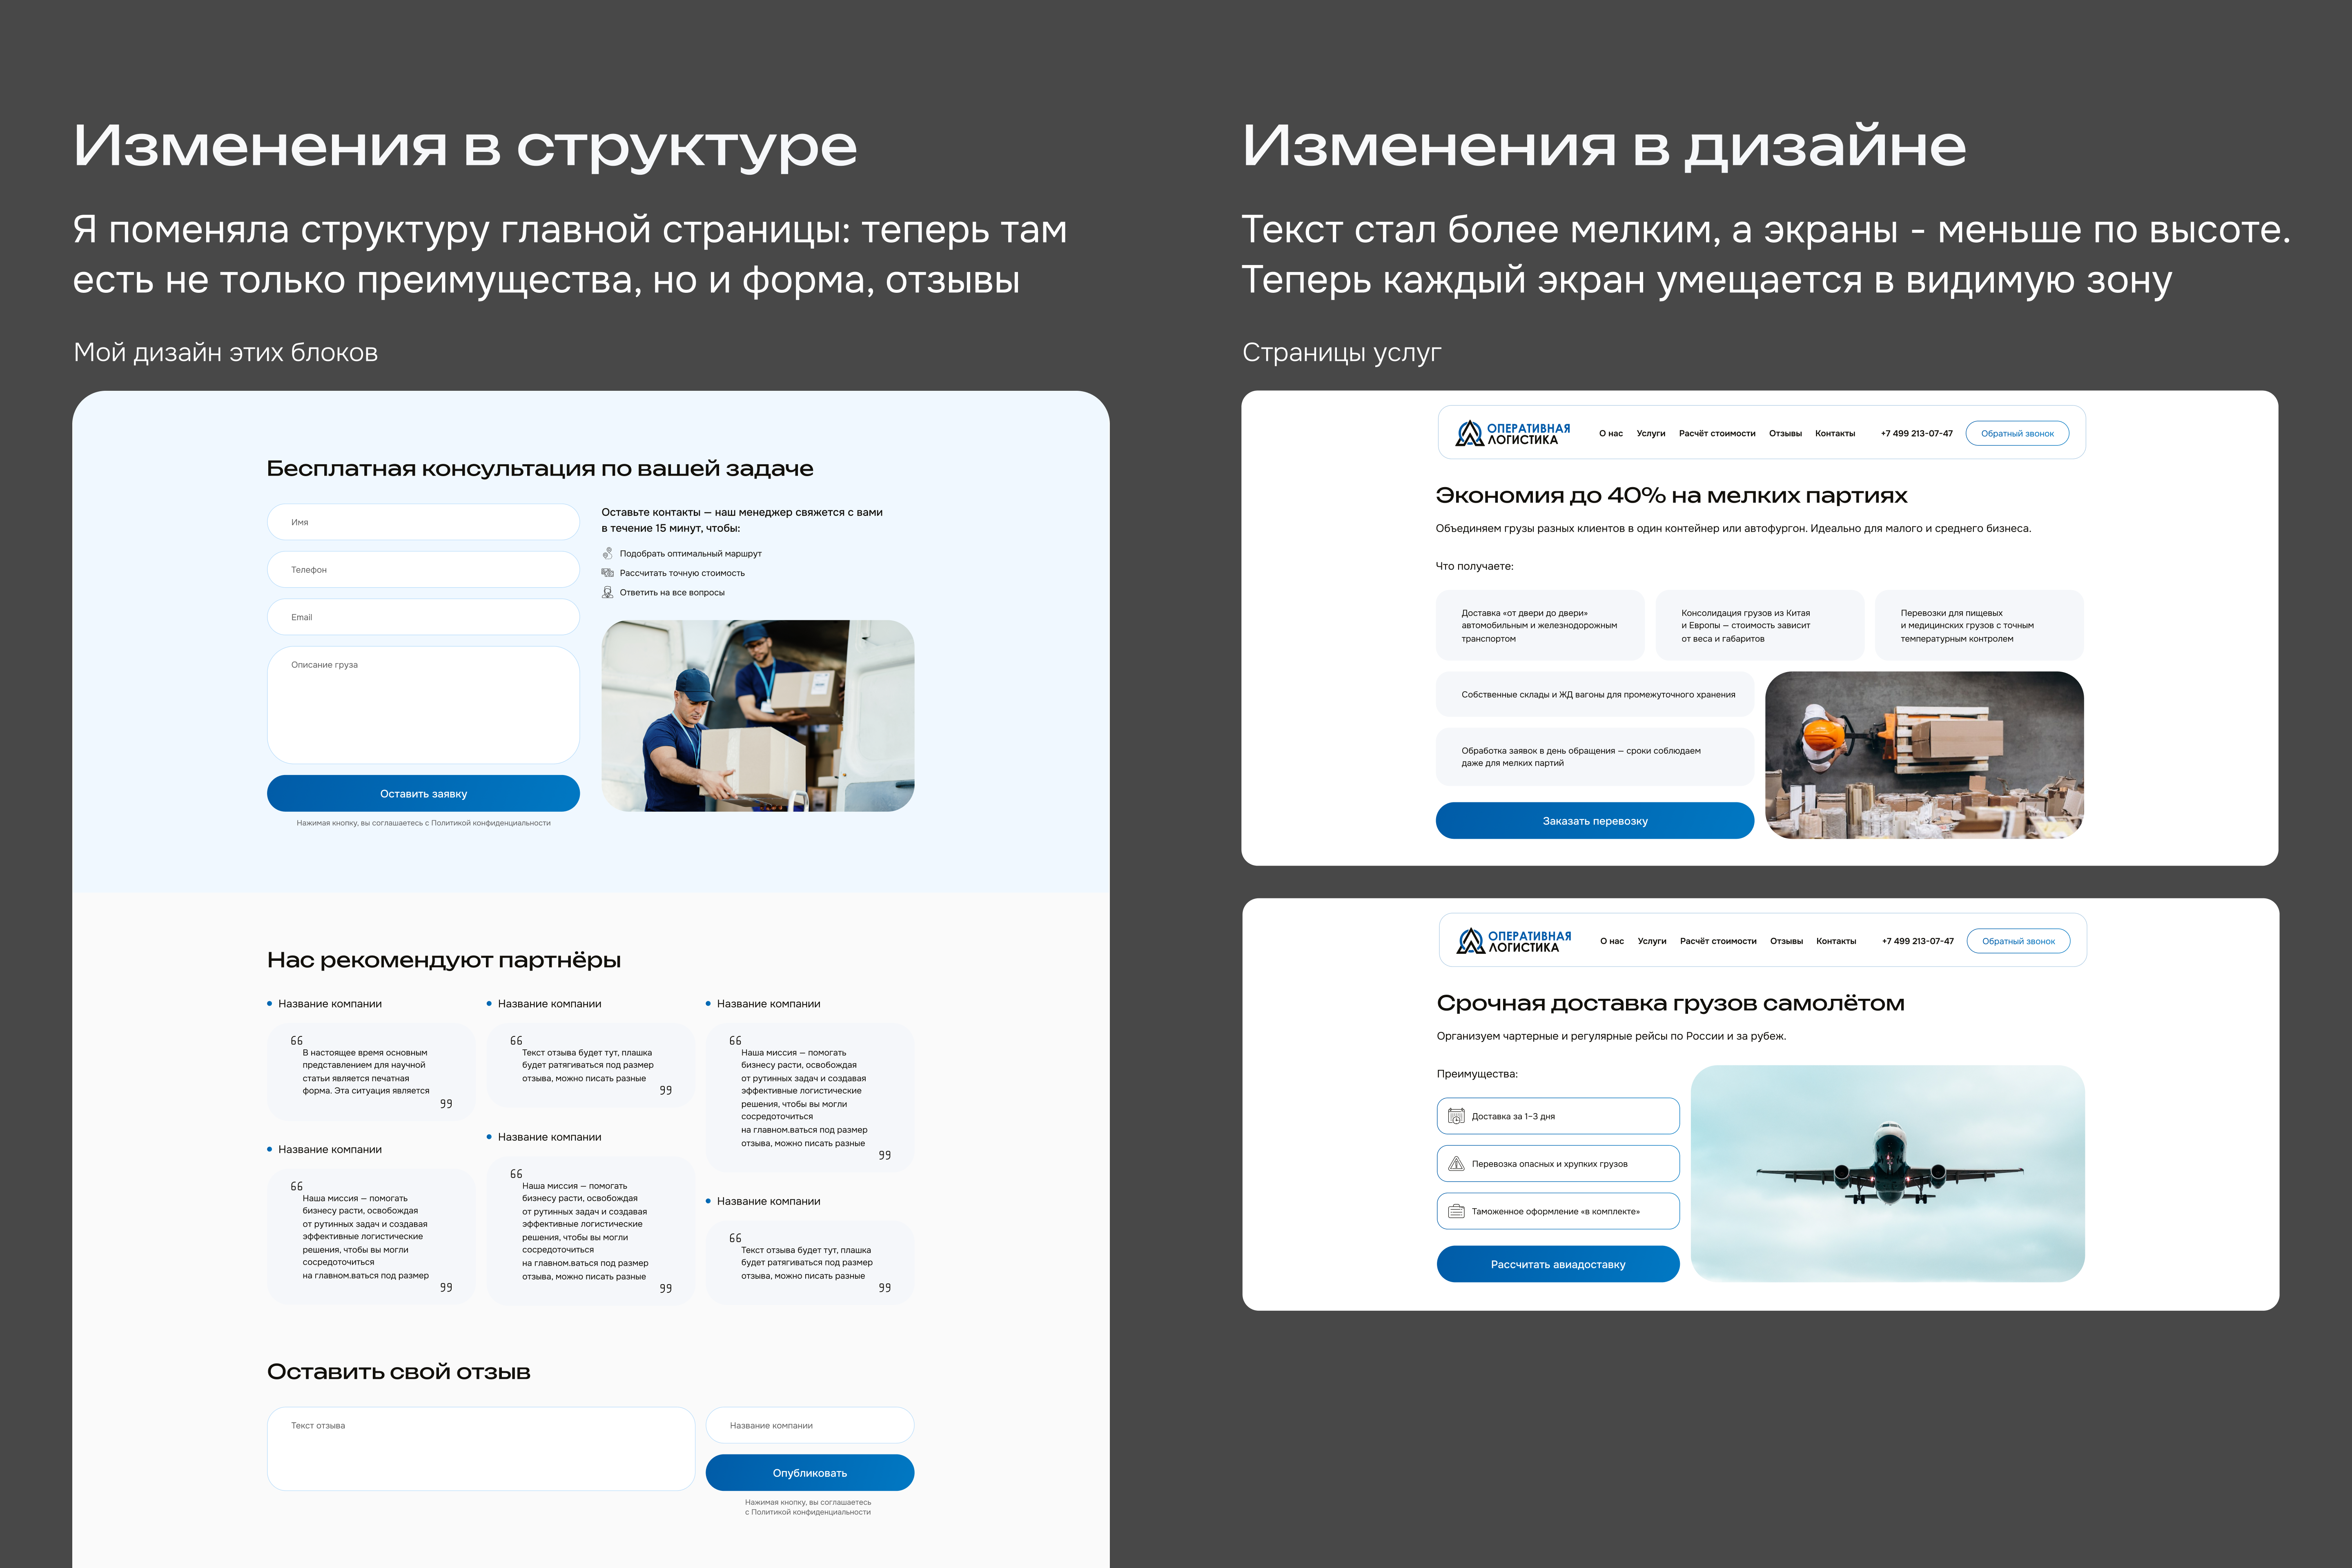Click heading Оставить свой отзыв
The height and width of the screenshot is (1568, 2352).
pyautogui.click(x=399, y=1372)
